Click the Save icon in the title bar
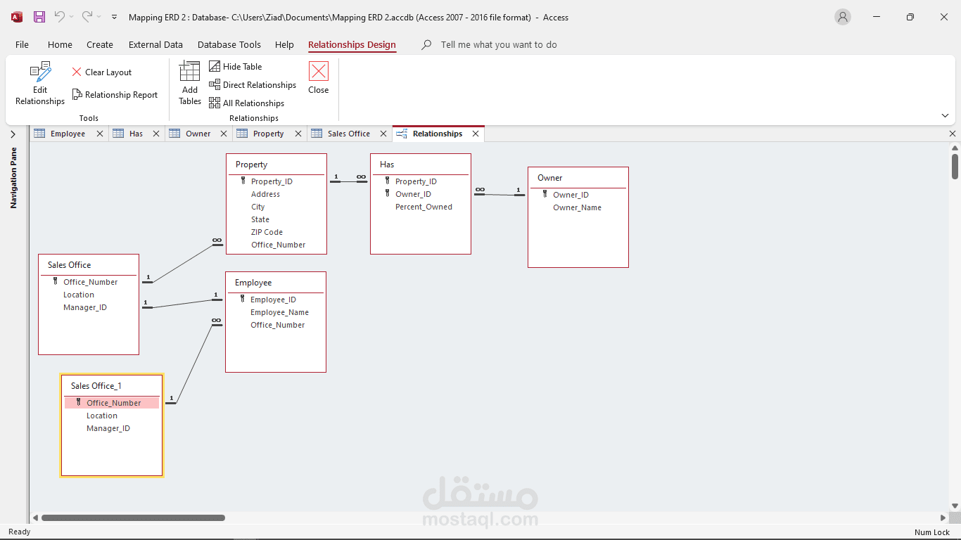This screenshot has width=961, height=540. tap(39, 17)
